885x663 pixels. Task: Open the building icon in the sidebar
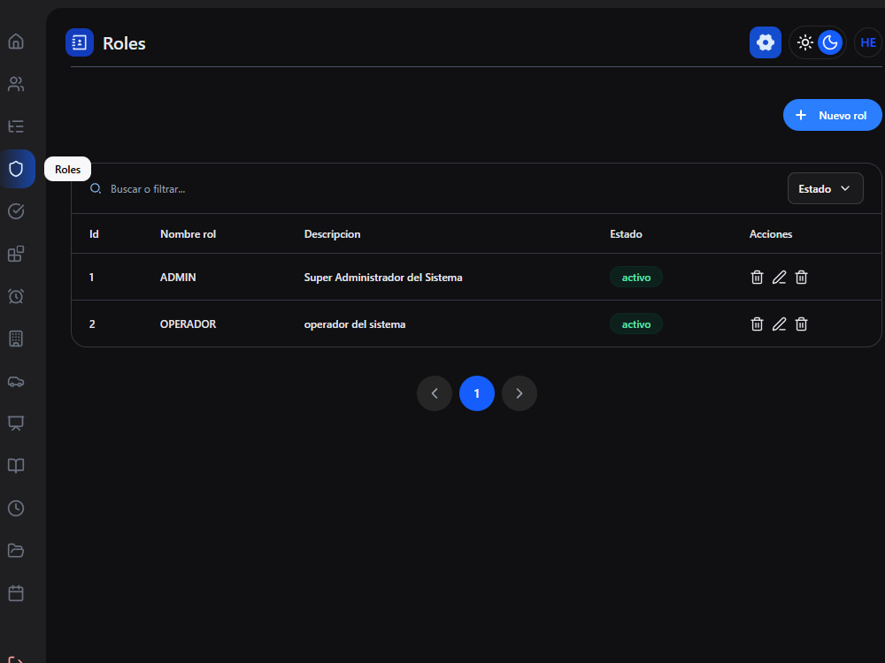[16, 339]
